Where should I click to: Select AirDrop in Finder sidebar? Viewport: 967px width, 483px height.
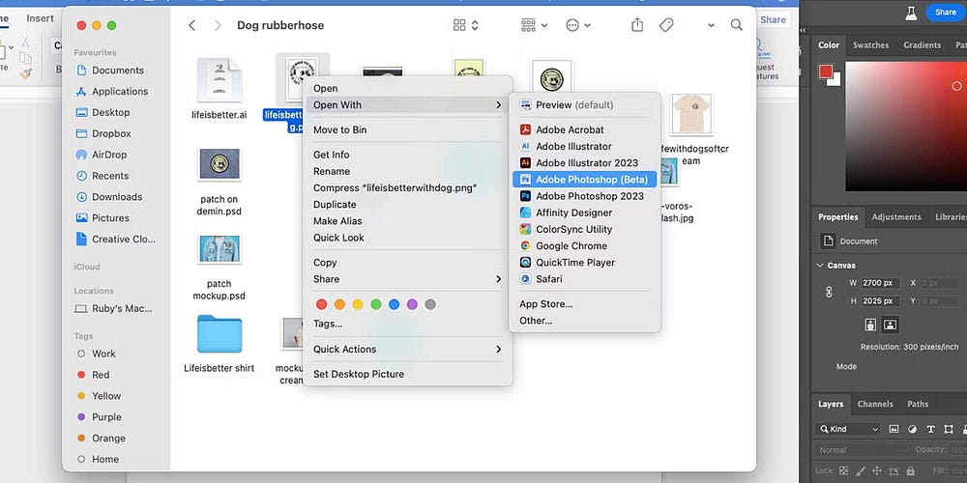(x=110, y=155)
